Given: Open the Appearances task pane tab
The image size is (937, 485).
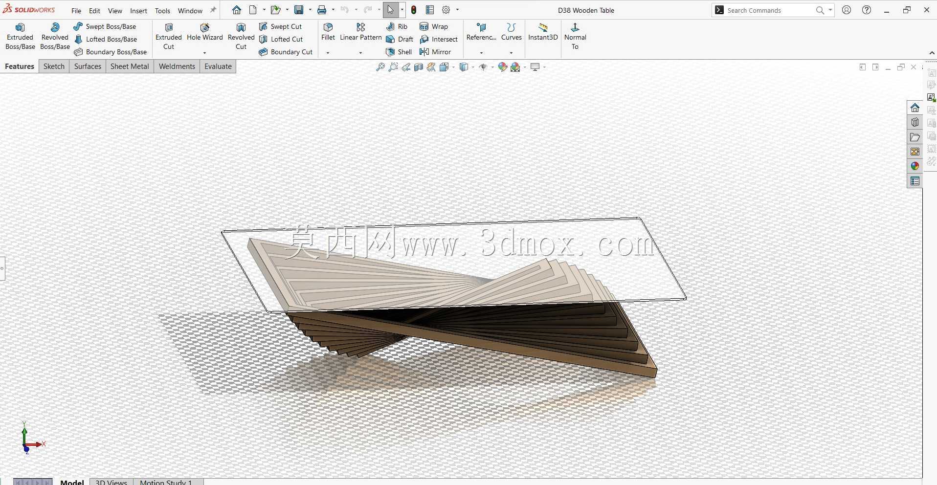Looking at the screenshot, I should coord(915,166).
